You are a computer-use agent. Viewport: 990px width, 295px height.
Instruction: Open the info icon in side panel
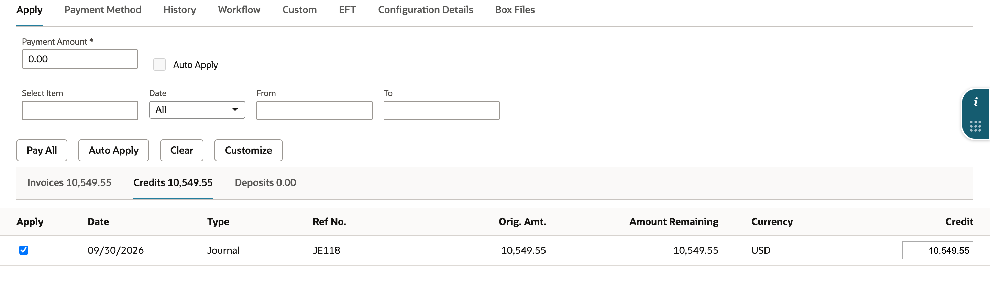coord(976,102)
